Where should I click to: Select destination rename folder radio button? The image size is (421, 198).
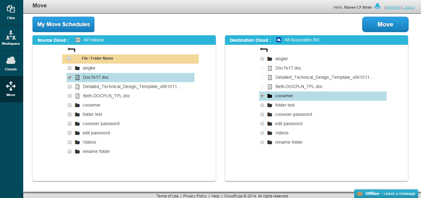[262, 142]
